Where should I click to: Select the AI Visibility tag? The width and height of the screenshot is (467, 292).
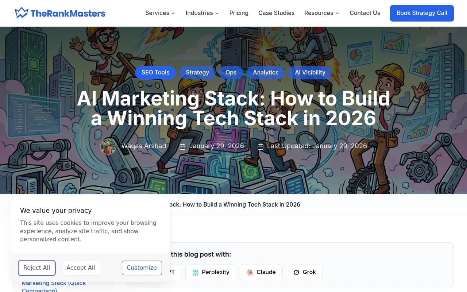pyautogui.click(x=310, y=72)
